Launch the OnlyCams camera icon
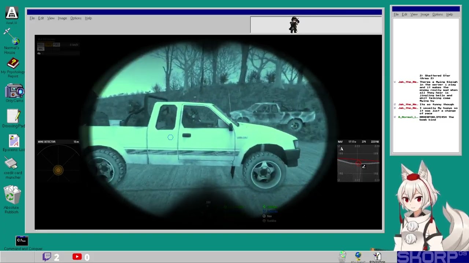This screenshot has width=469, height=263. click(x=15, y=91)
